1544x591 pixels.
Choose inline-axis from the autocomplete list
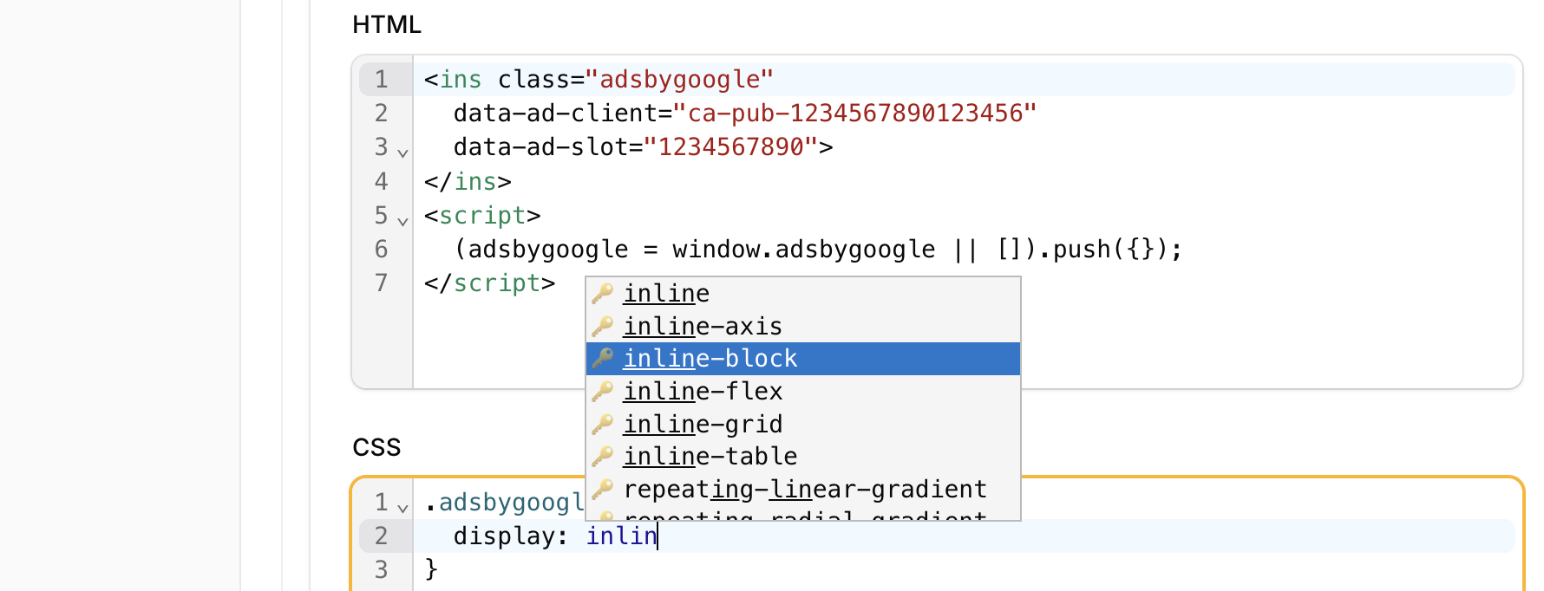[x=803, y=327]
